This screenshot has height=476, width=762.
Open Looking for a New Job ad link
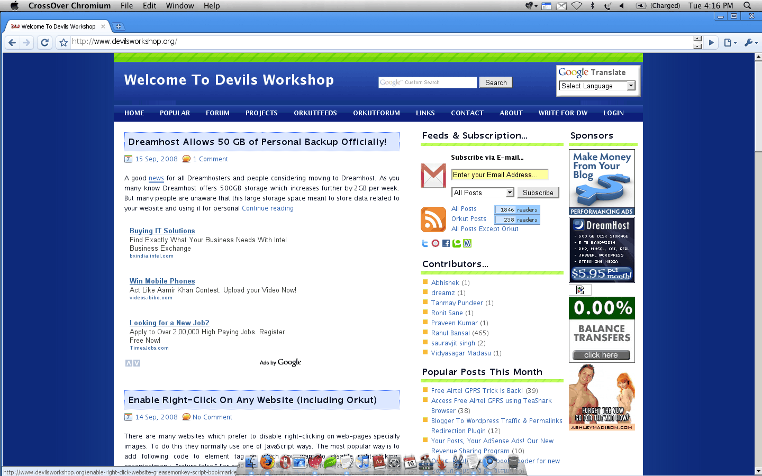point(169,323)
